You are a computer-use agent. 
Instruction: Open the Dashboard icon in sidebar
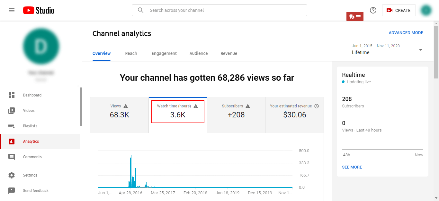pyautogui.click(x=12, y=95)
